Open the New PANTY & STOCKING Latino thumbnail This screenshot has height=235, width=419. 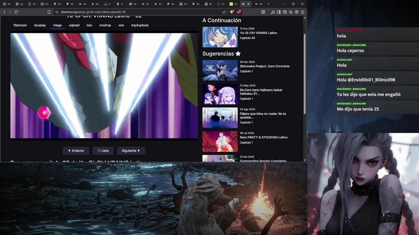tap(220, 142)
